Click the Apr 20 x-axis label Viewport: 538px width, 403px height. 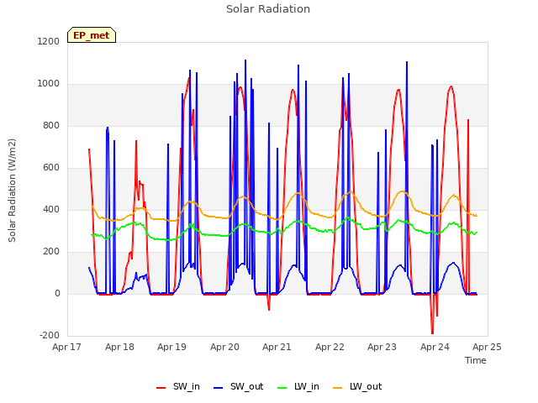click(x=224, y=347)
